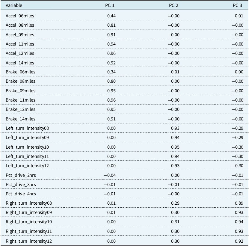Image resolution: width=249 pixels, height=246 pixels.
Task: Select the Accel_09miles row label
Action: pyautogui.click(x=20, y=35)
